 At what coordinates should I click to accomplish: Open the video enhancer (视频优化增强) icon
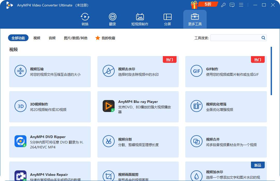[x=196, y=106]
